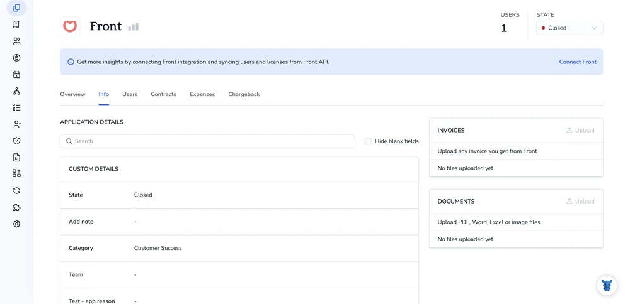This screenshot has width=630, height=304.
Task: Click the Category value Customer Success
Action: click(x=158, y=248)
